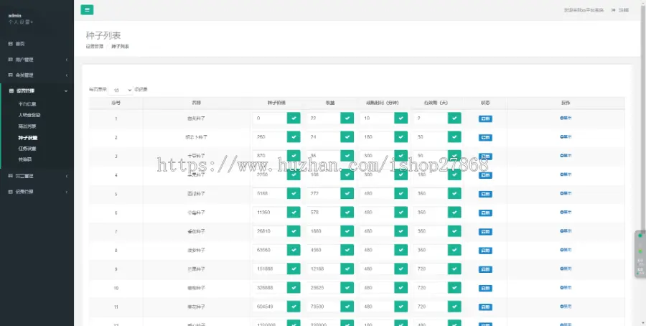Toggle the status badge for row 4
The width and height of the screenshot is (646, 326).
(x=485, y=174)
